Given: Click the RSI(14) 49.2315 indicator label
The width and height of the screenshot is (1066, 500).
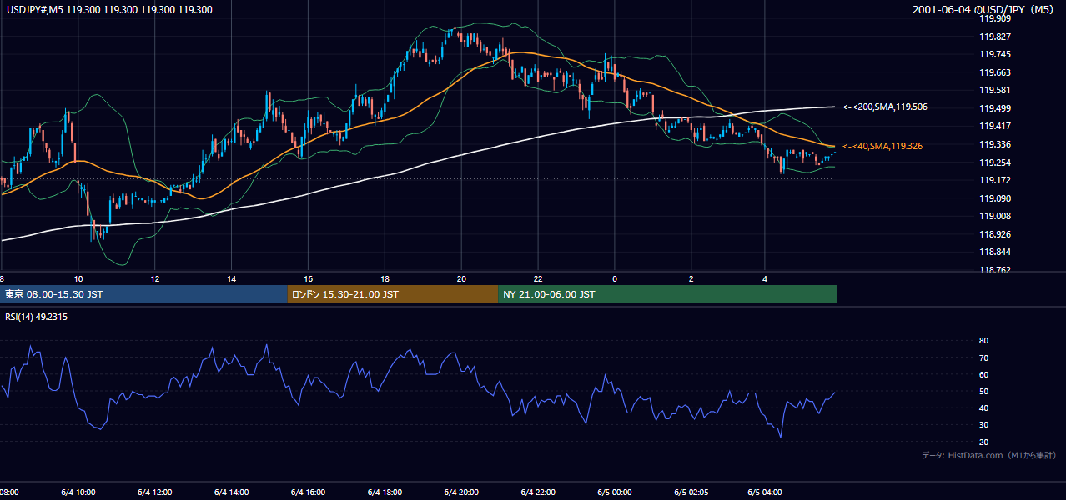Looking at the screenshot, I should tap(37, 317).
